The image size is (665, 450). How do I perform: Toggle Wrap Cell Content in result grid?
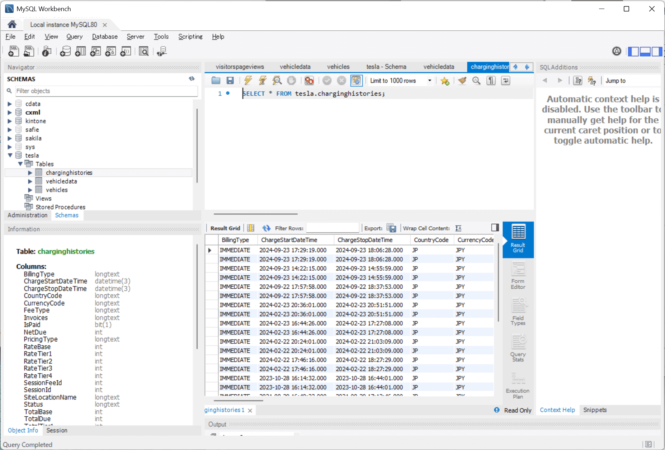pyautogui.click(x=458, y=228)
